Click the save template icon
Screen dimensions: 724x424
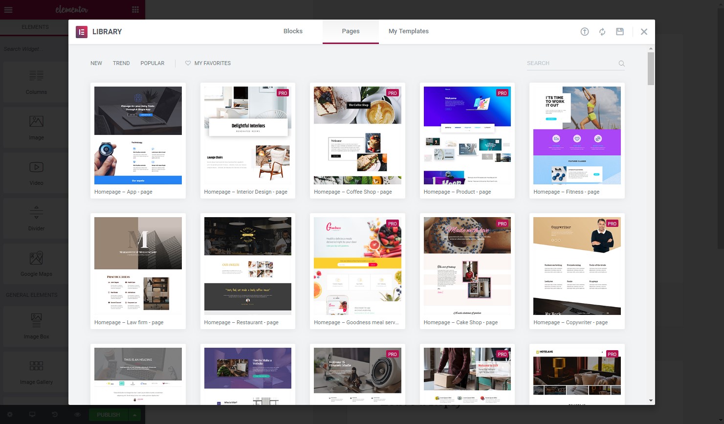tap(620, 31)
